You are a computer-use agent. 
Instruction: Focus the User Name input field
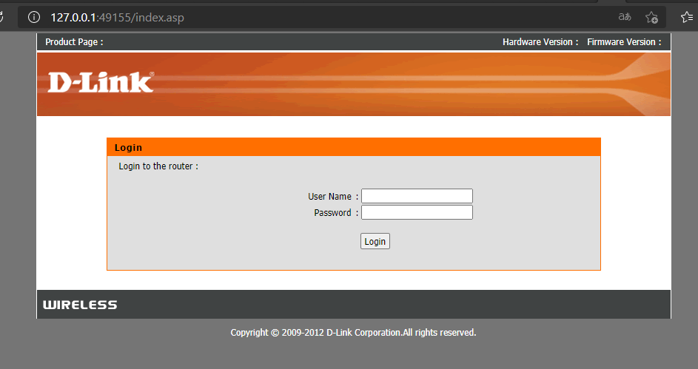point(417,196)
